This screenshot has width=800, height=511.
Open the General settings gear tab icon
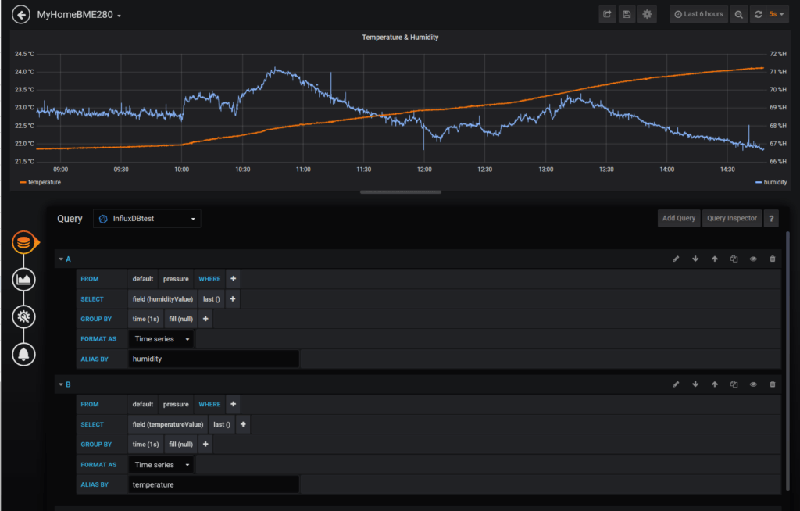[x=23, y=317]
